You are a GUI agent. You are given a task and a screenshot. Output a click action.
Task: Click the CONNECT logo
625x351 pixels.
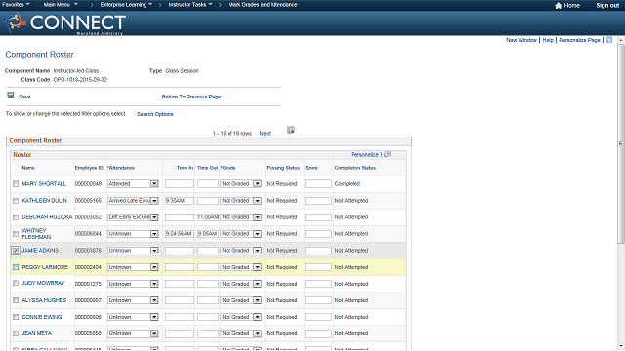click(64, 23)
